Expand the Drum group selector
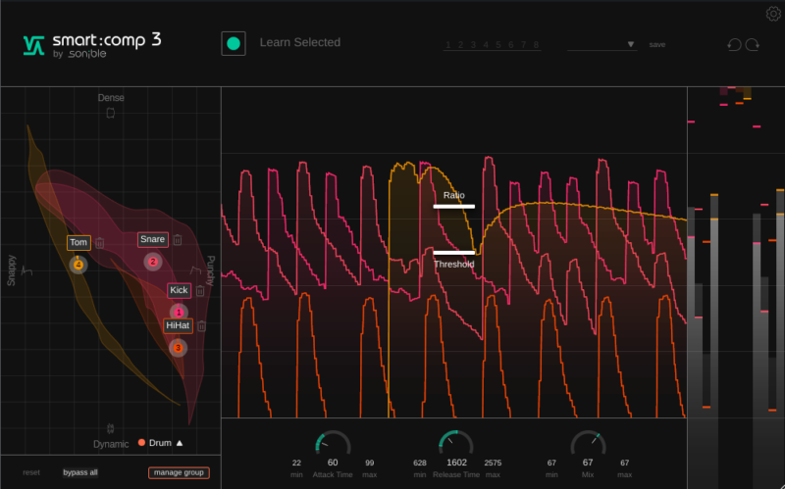785x489 pixels. point(180,443)
